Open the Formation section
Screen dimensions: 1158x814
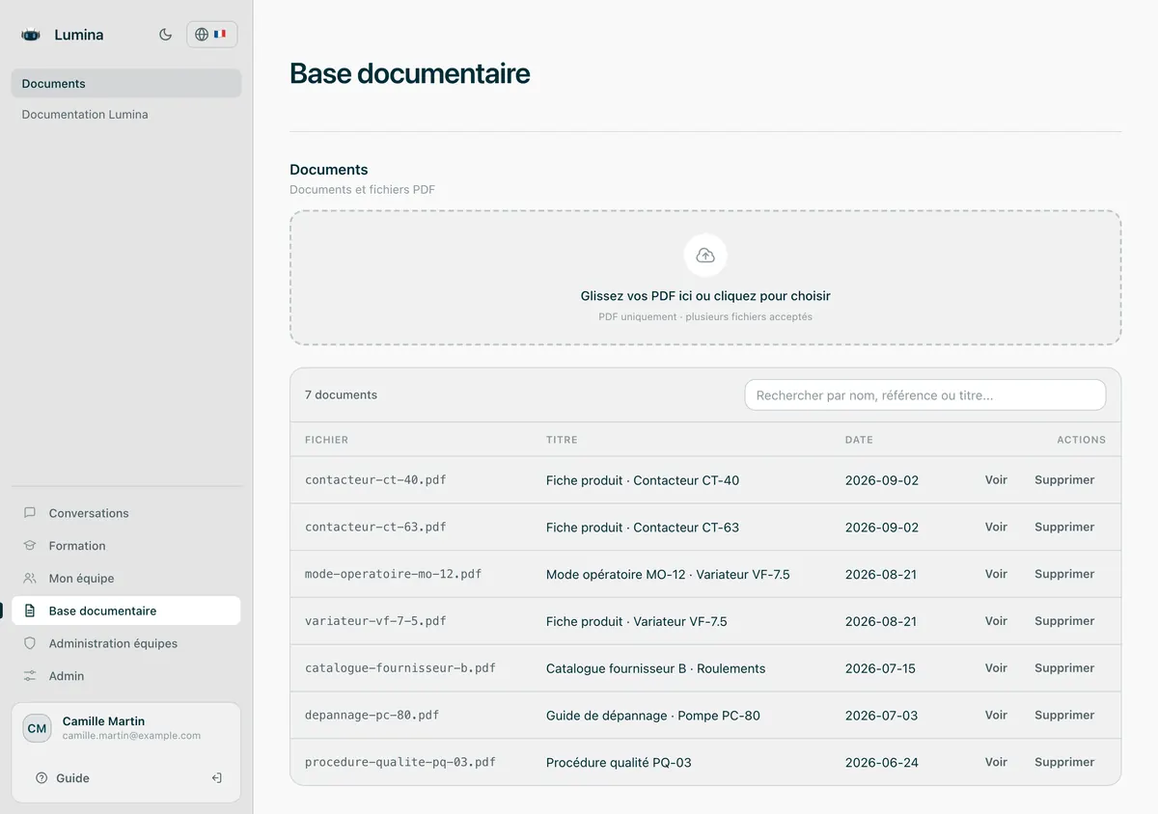(126, 546)
